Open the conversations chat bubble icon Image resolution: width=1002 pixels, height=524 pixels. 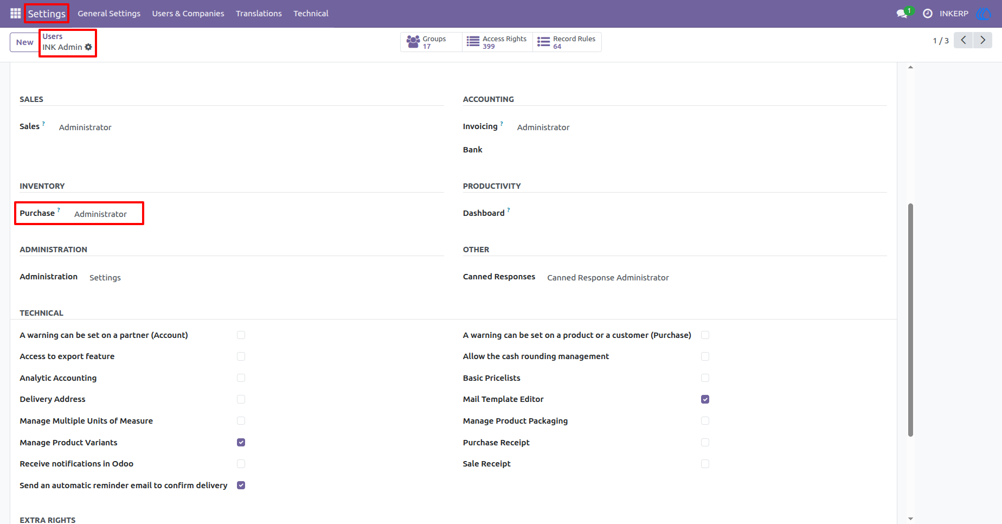902,13
